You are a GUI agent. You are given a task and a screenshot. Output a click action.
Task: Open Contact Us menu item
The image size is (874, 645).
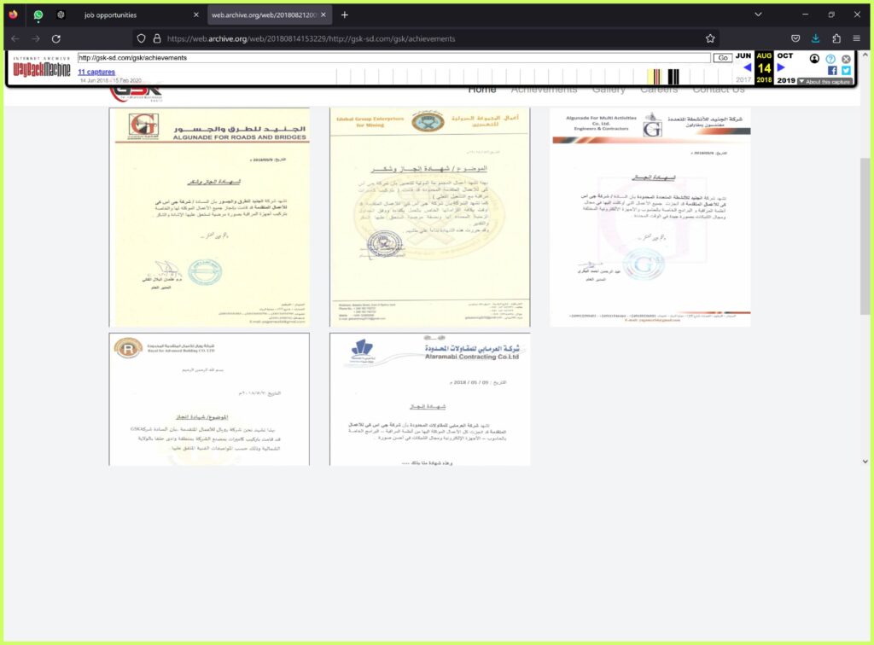[x=719, y=90]
